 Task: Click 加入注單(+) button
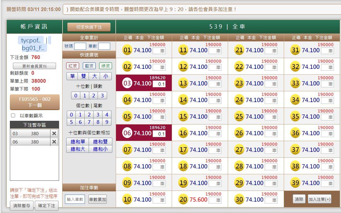[319, 199]
